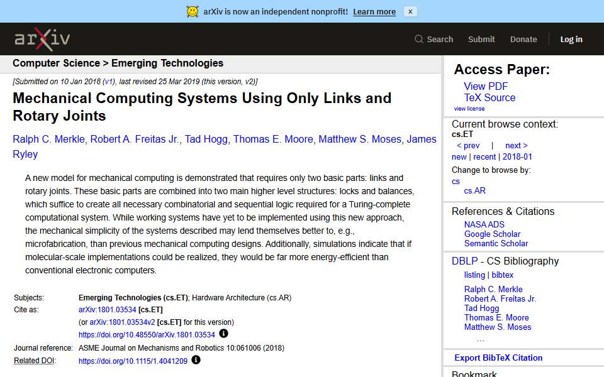Open NASA ADS citations
This screenshot has height=377, width=604.
(484, 224)
